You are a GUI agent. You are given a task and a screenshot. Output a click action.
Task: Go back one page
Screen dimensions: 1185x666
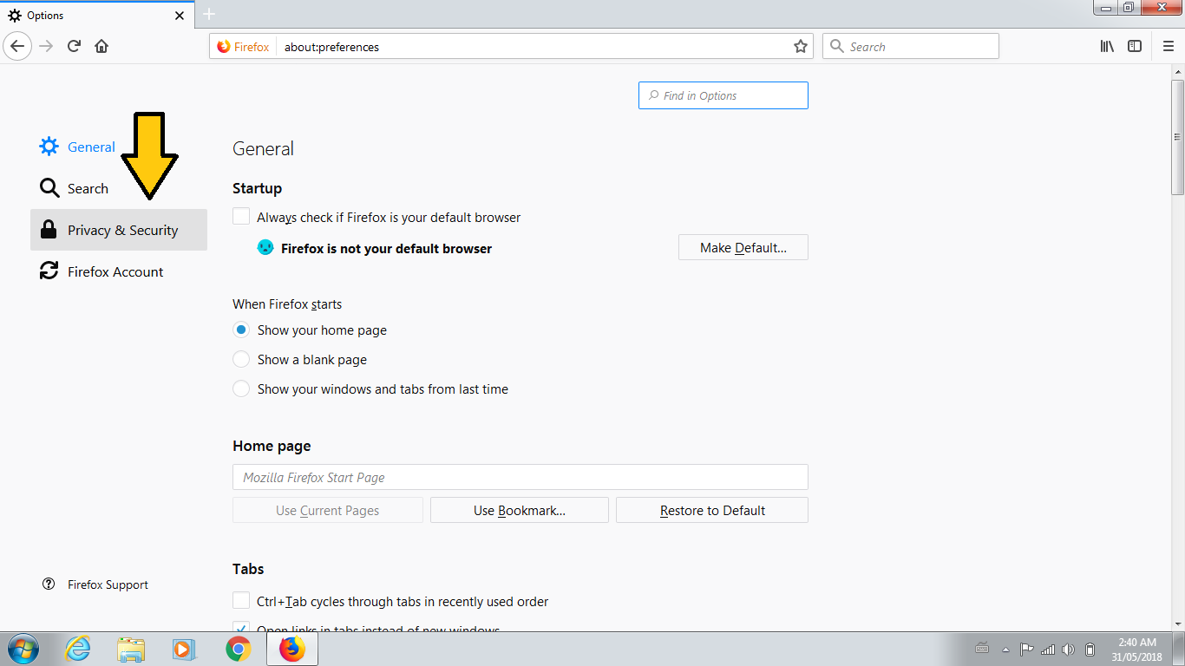[18, 46]
